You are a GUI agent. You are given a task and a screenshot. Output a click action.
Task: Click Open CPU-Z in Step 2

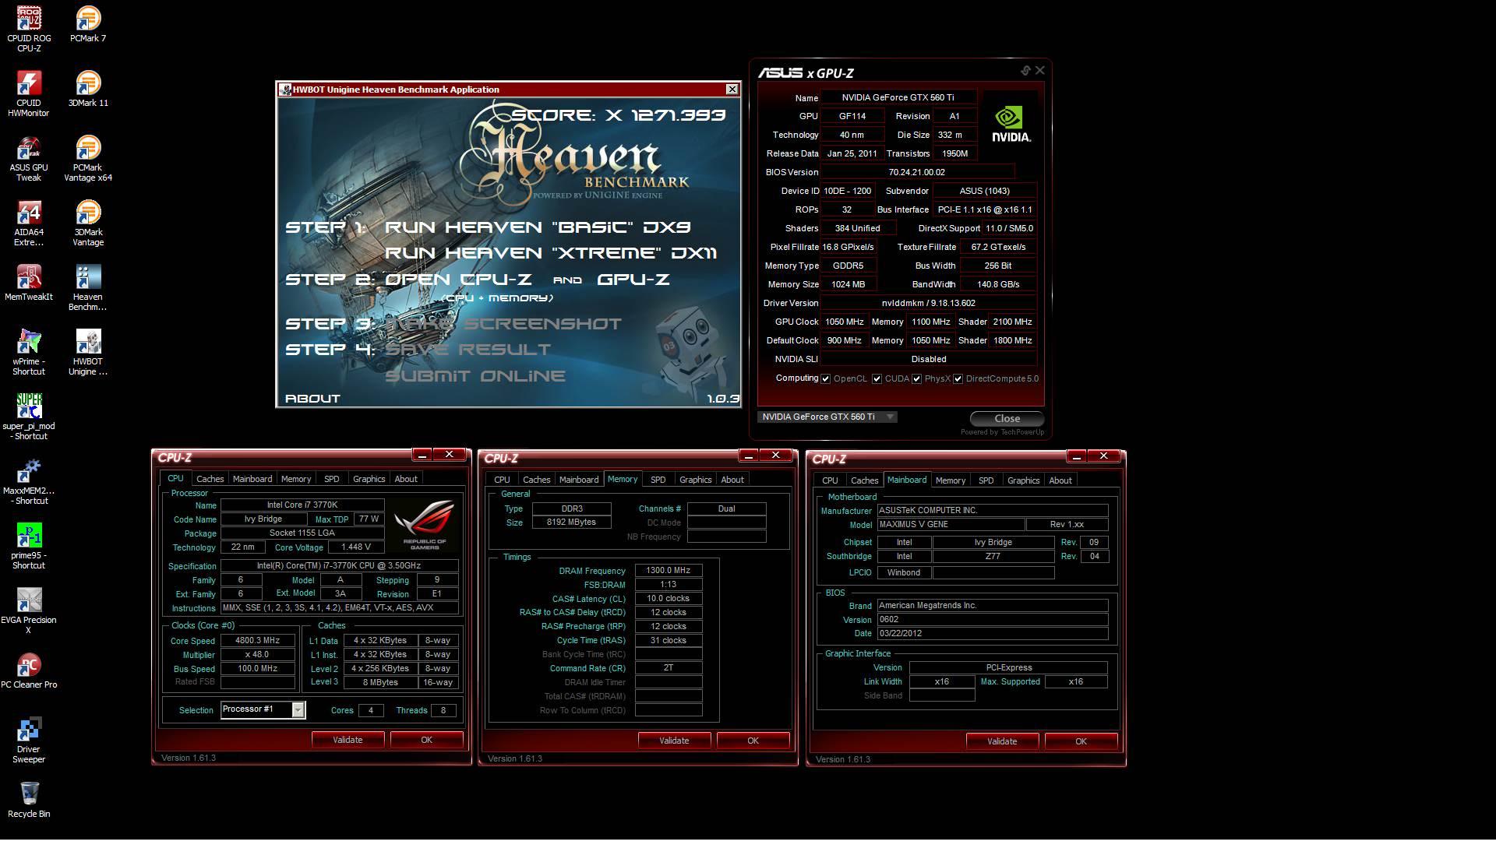(x=458, y=280)
